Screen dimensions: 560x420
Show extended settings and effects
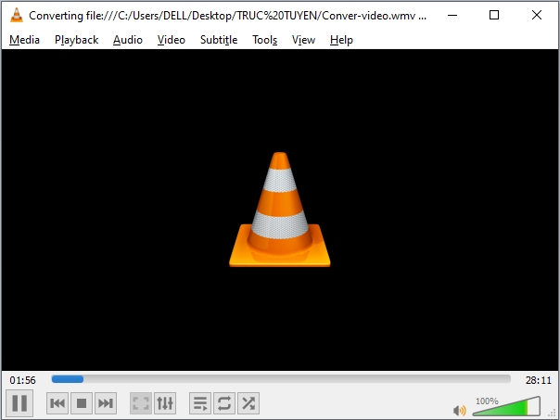click(165, 403)
